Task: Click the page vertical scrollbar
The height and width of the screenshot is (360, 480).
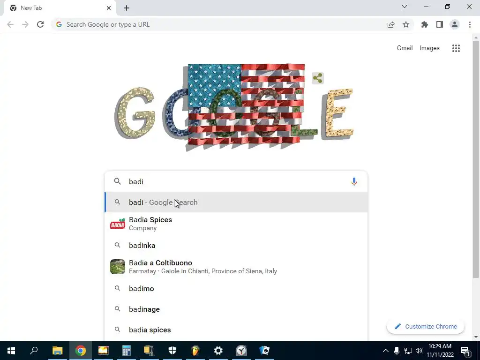Action: coord(476,159)
